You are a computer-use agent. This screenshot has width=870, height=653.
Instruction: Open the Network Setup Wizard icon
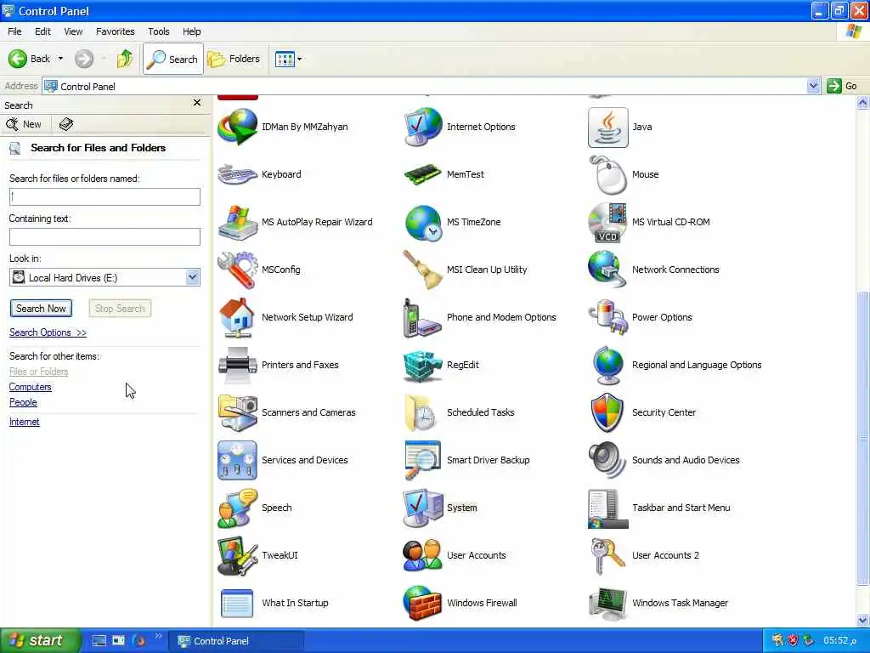[x=238, y=318]
